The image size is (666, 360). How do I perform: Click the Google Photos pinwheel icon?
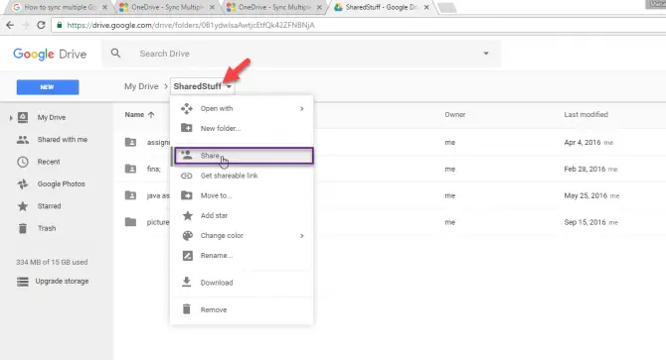tap(23, 183)
